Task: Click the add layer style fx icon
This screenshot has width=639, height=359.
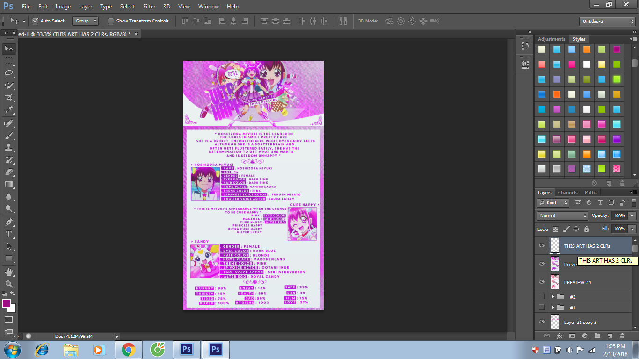Action: 559,336
